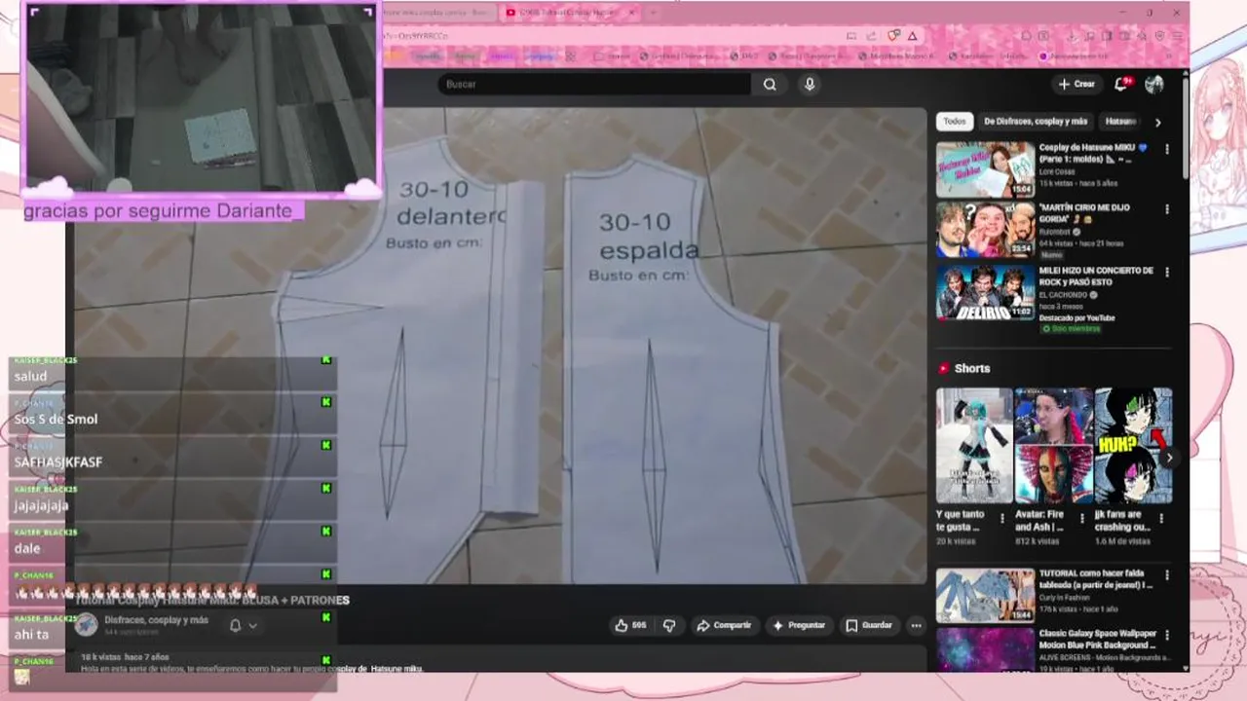Activate voice search microphone icon
Screen dimensions: 1247x701
(810, 85)
